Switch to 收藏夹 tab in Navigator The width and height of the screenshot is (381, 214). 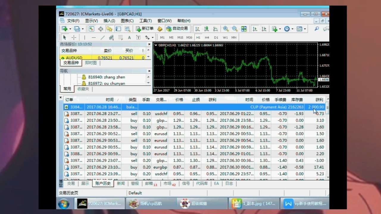83,89
